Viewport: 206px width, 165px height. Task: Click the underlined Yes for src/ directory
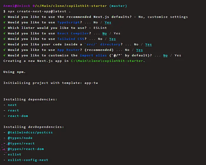coord(148,44)
